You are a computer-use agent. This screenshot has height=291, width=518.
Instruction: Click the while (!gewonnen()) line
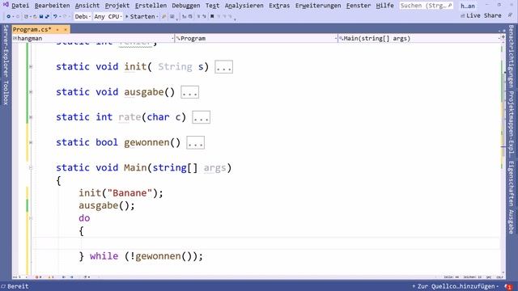pos(141,256)
